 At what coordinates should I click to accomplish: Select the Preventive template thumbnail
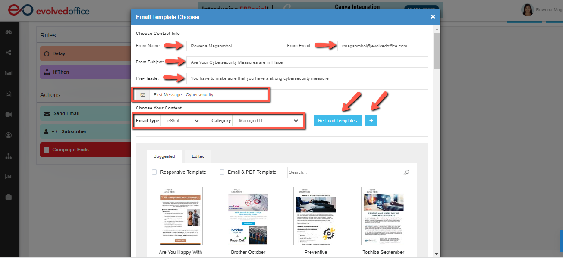pos(316,216)
